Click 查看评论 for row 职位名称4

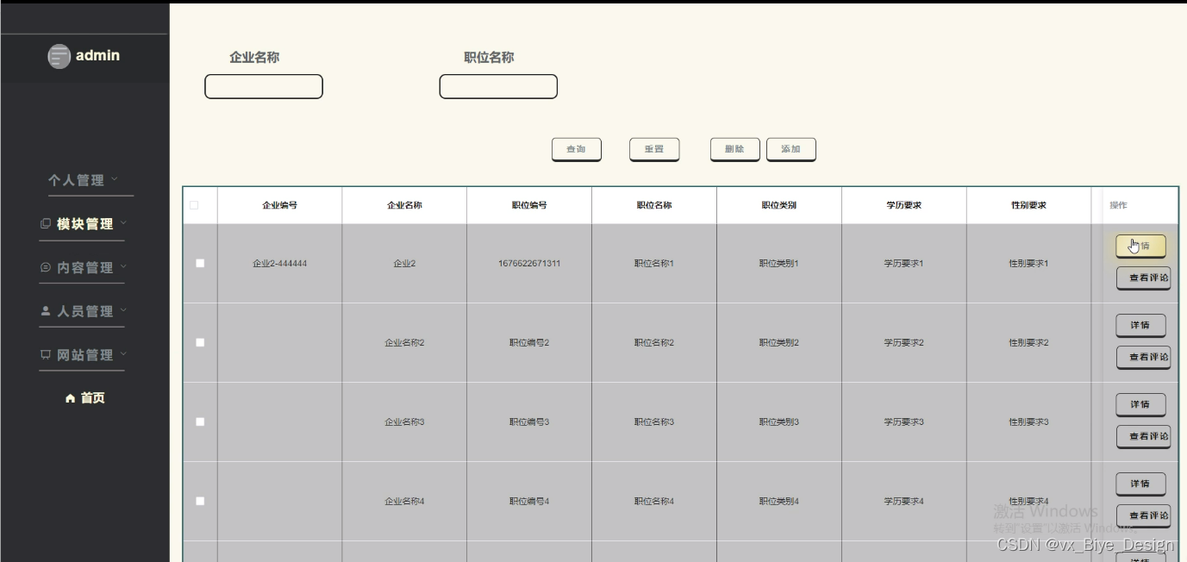[1143, 515]
